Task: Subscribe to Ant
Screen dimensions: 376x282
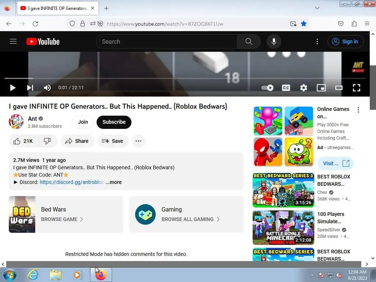Action: pos(114,122)
